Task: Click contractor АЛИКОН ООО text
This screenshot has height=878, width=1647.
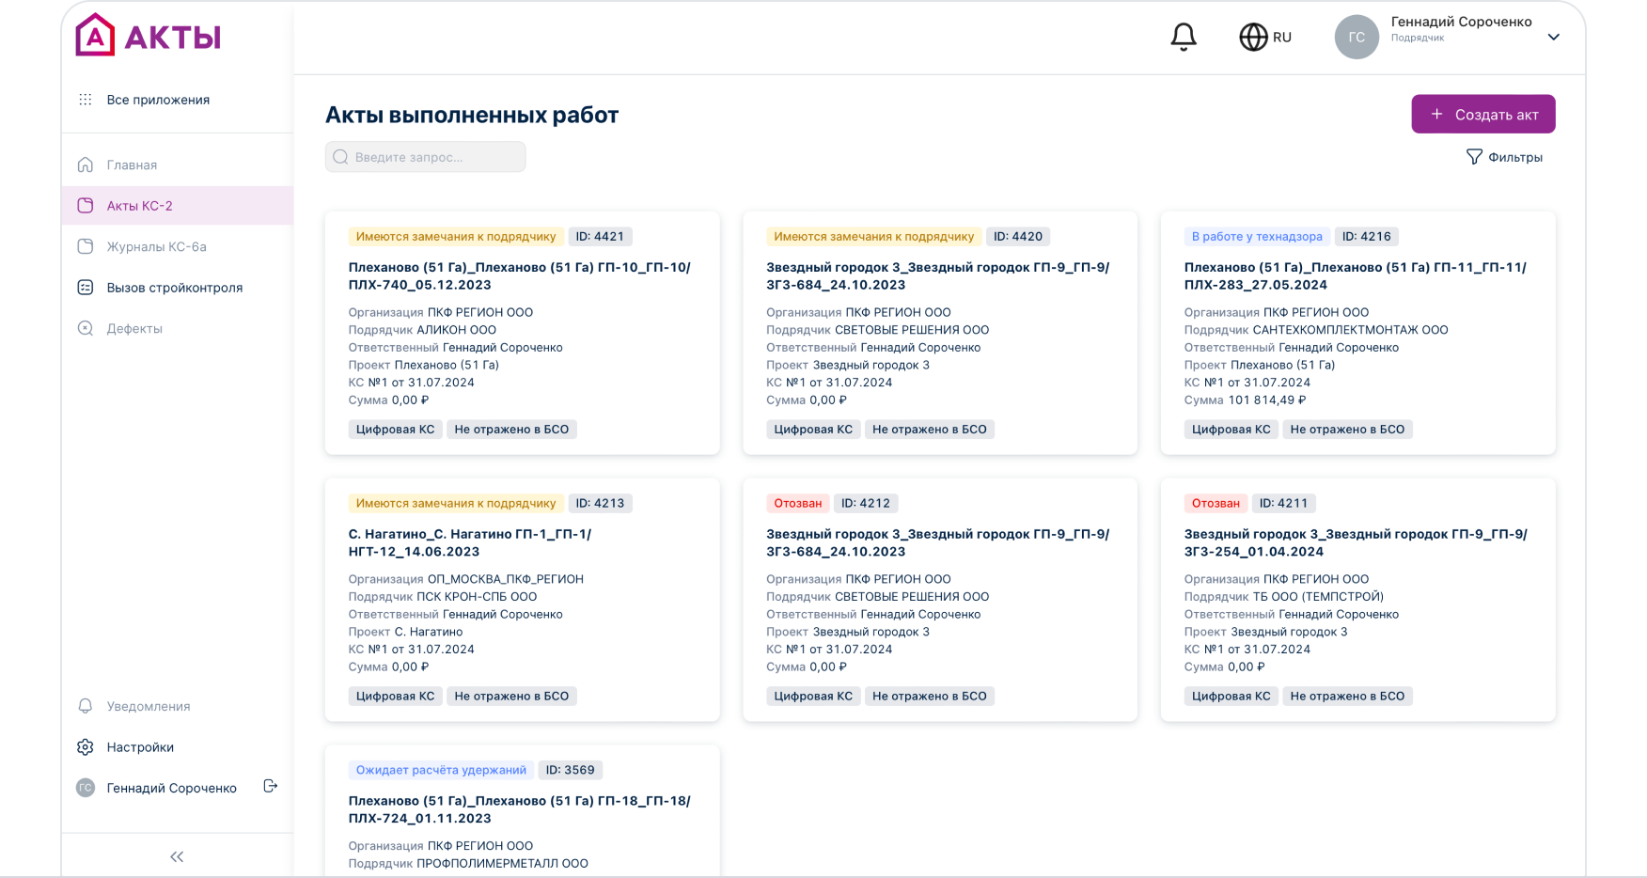Action: (456, 330)
